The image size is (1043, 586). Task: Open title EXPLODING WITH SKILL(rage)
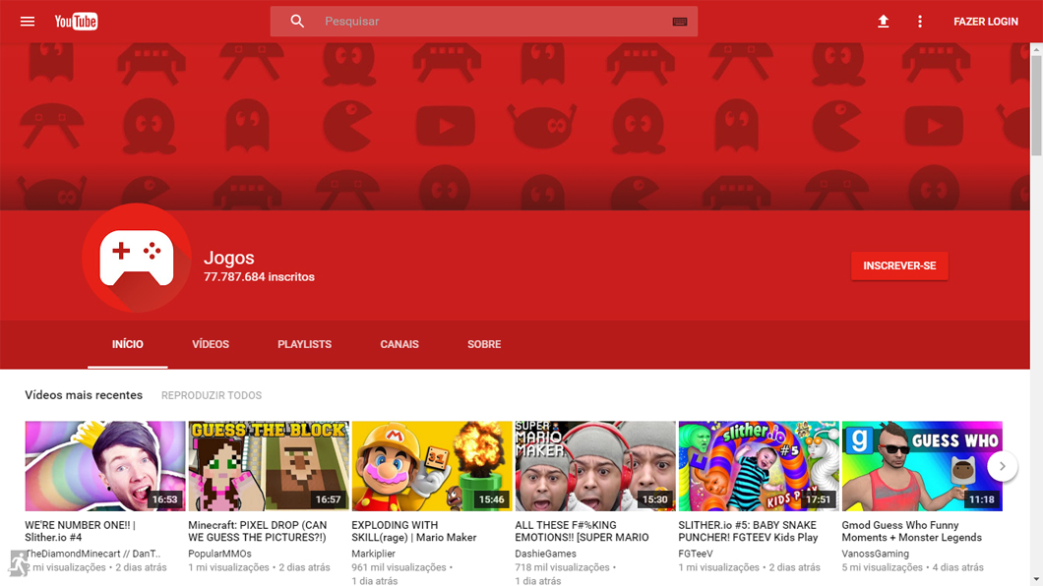point(413,531)
